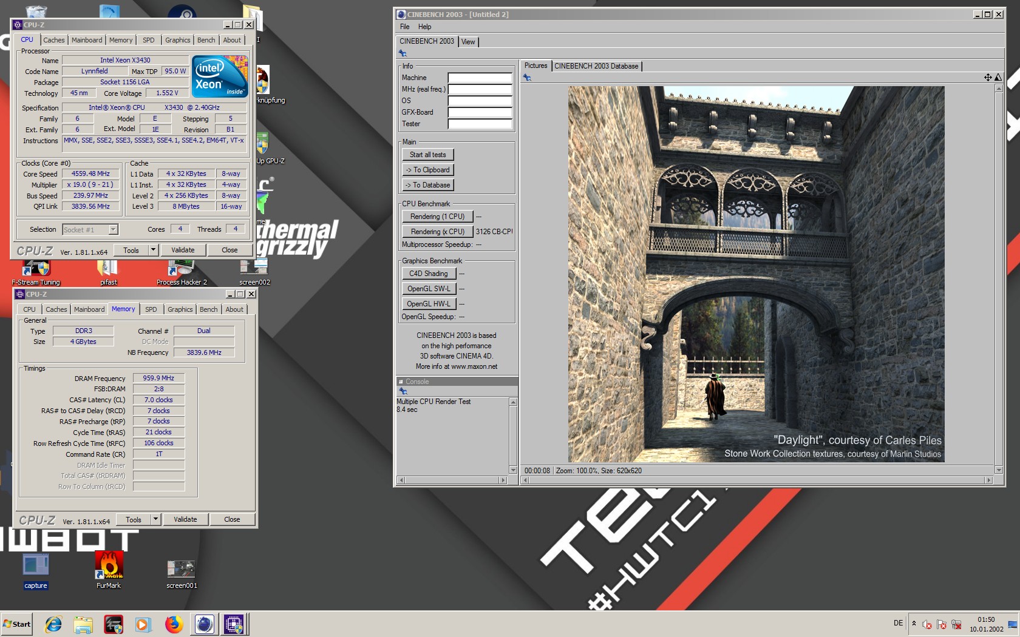Switch to Caches tab in top CPU-Z
Screen dimensions: 1020x637
tap(54, 40)
